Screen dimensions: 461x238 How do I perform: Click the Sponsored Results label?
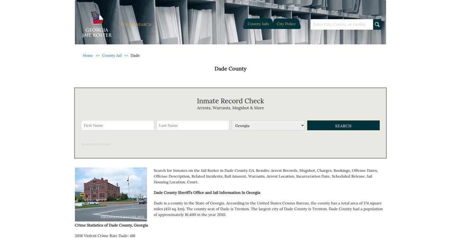click(95, 144)
